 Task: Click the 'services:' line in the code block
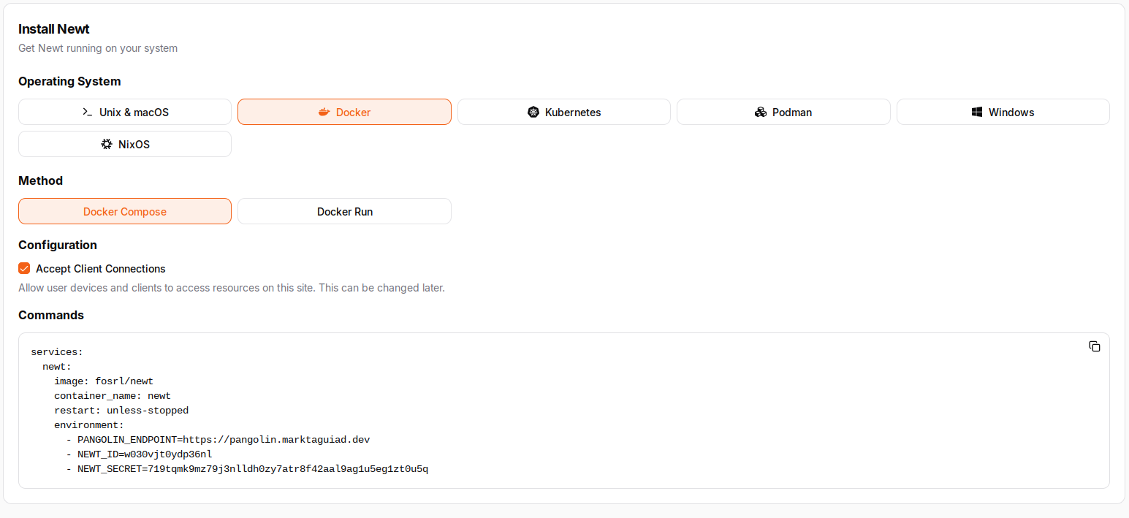click(x=57, y=352)
